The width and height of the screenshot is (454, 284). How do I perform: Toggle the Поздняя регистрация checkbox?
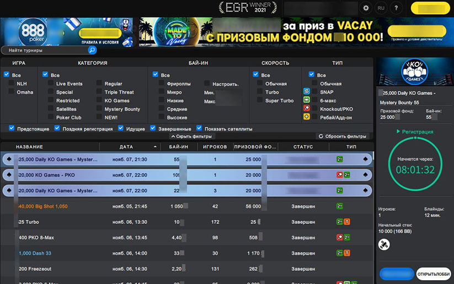(57, 128)
